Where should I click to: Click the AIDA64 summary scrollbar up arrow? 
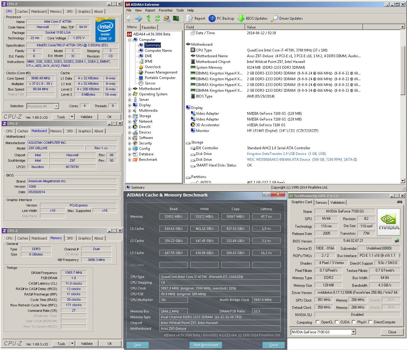403,27
